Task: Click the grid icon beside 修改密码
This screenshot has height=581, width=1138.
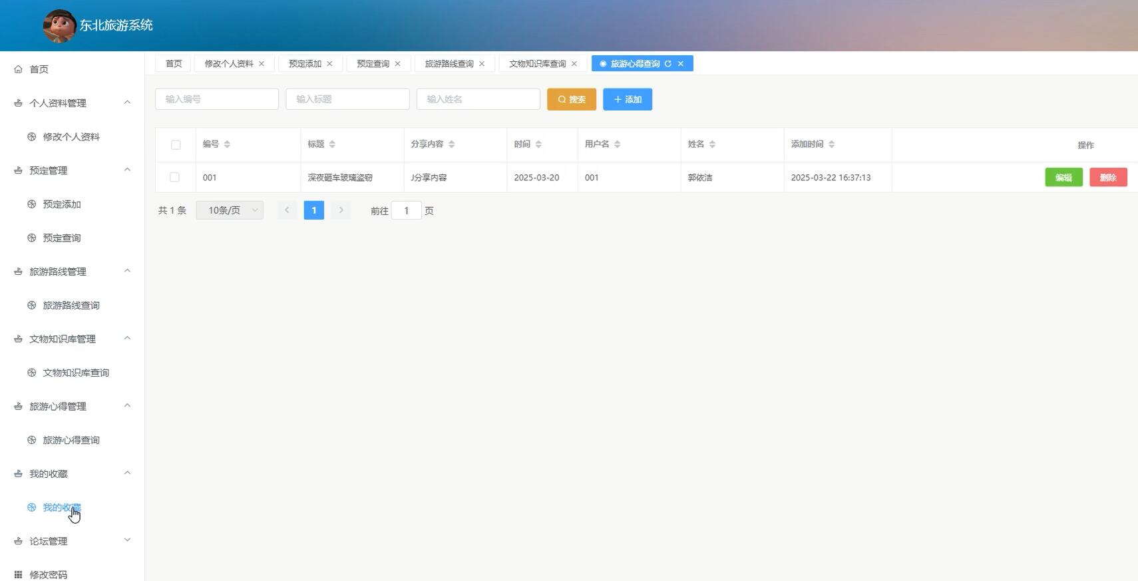Action: (18, 574)
